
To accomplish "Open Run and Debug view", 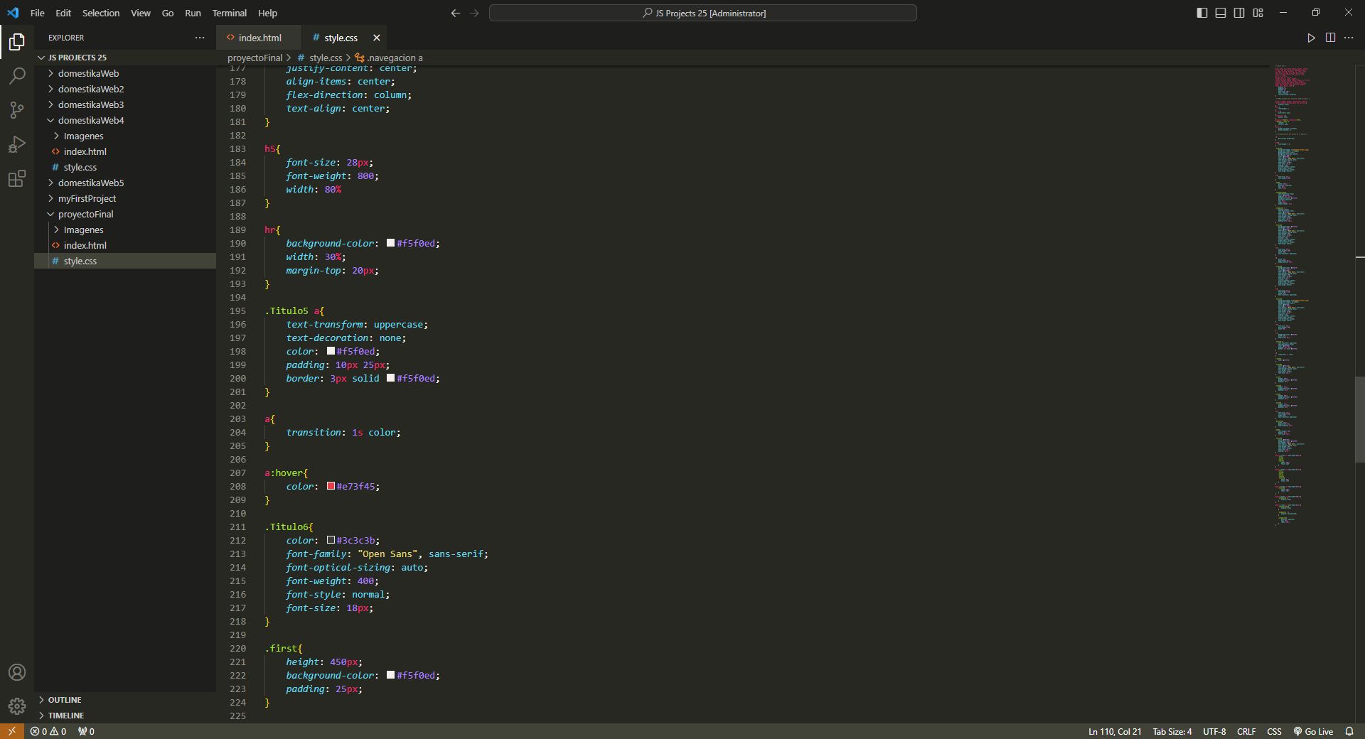I will click(17, 144).
